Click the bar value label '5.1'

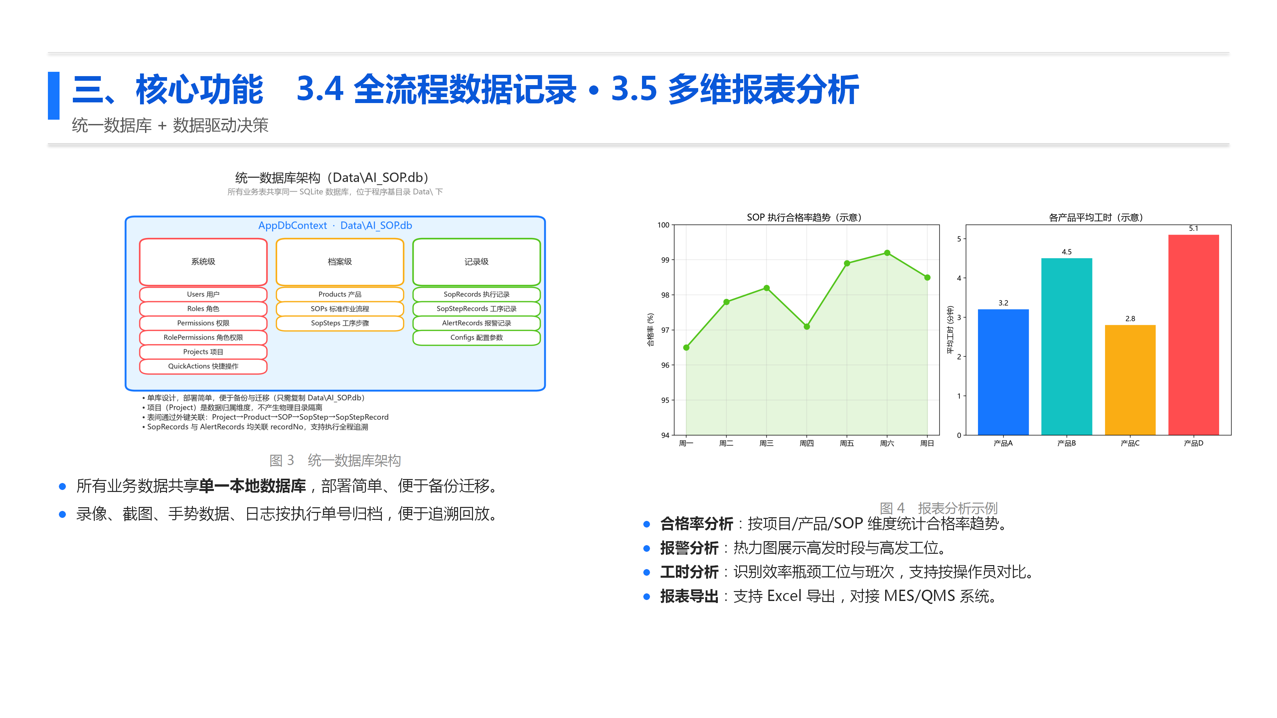click(1193, 228)
